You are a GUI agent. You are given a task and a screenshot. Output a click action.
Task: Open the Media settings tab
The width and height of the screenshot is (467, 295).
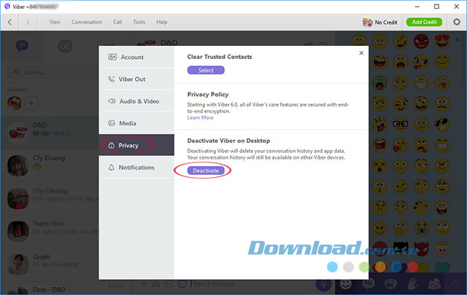(x=136, y=123)
